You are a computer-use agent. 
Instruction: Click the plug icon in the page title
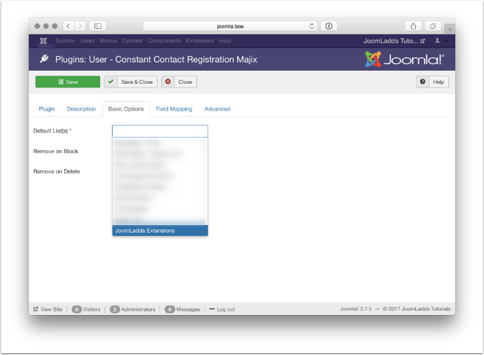coord(44,59)
